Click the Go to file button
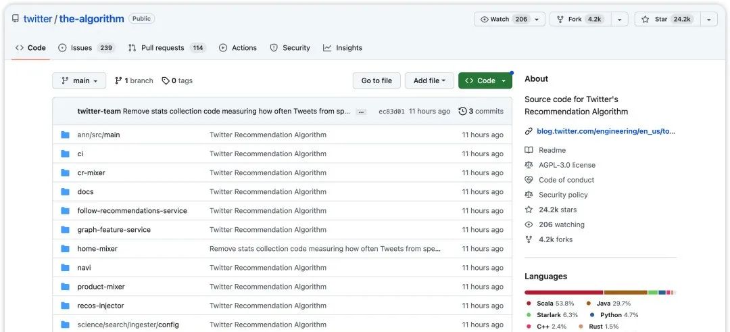Screen dimensions: 730x332 point(376,80)
